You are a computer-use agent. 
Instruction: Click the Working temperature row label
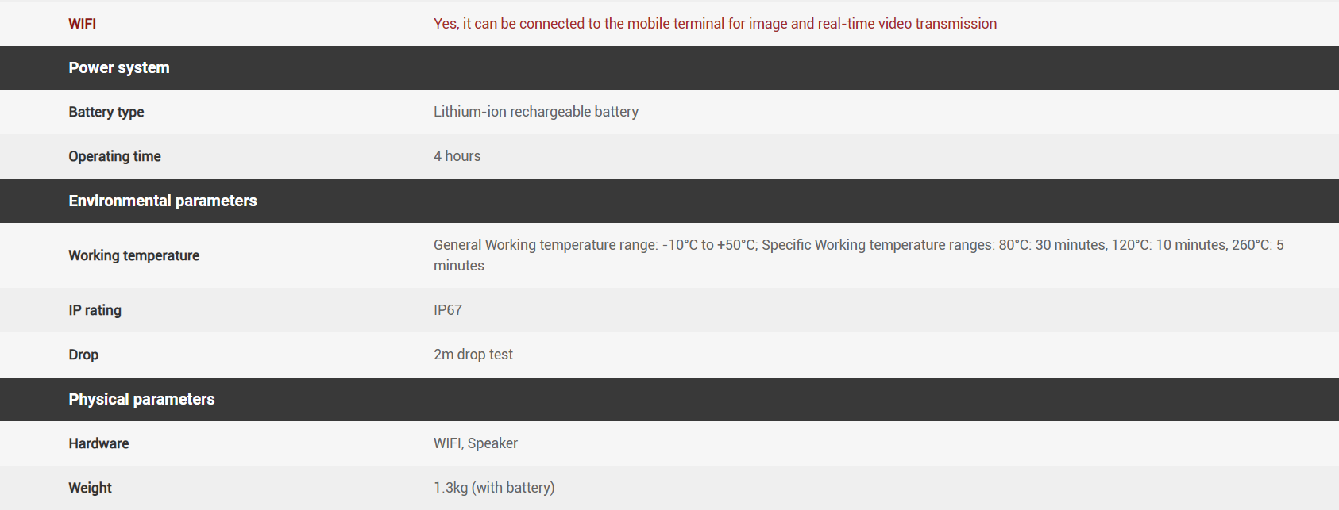133,255
